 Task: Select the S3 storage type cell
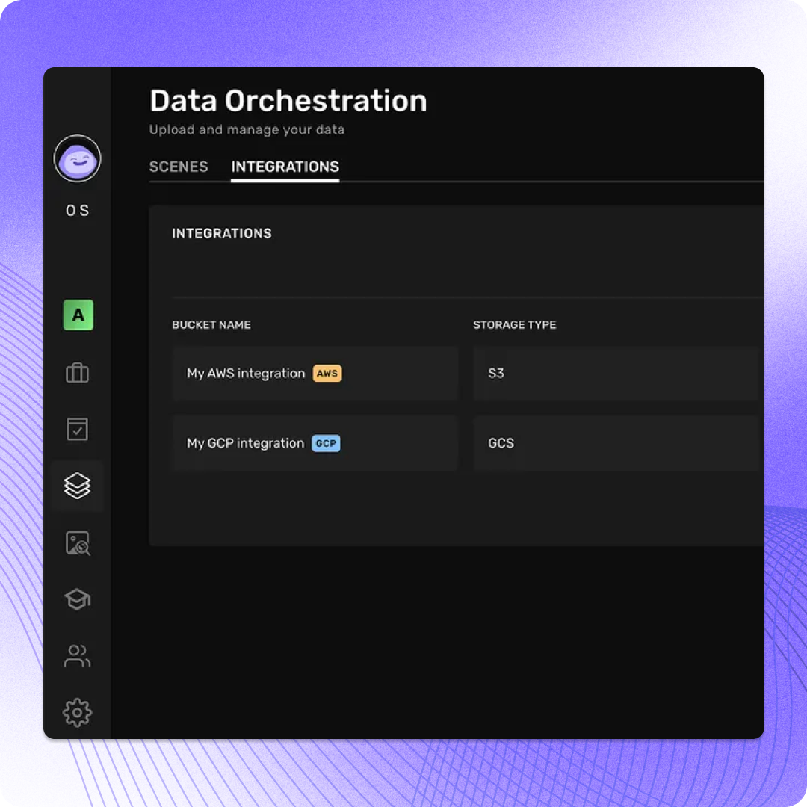coord(616,374)
